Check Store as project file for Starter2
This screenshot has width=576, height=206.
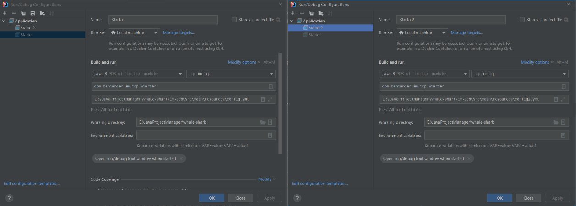(x=522, y=20)
